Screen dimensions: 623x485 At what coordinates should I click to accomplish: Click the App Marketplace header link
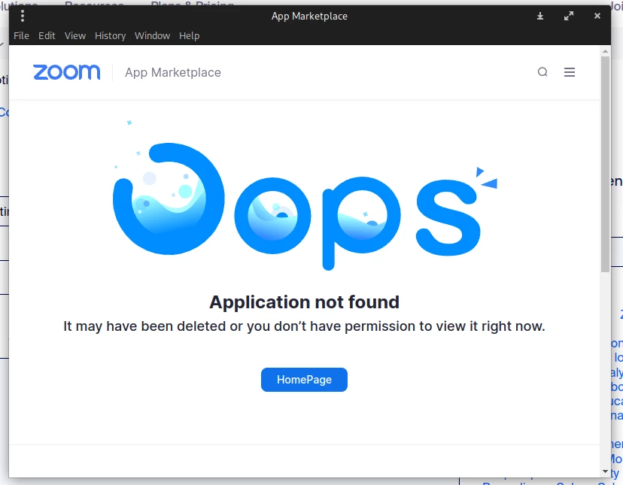pos(173,72)
